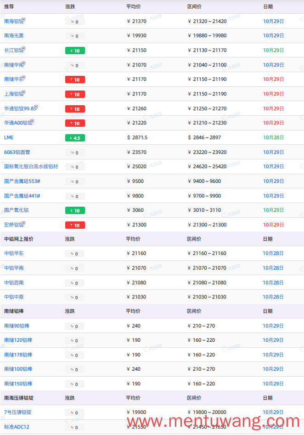Open the 中铝华东 link

click(x=14, y=253)
